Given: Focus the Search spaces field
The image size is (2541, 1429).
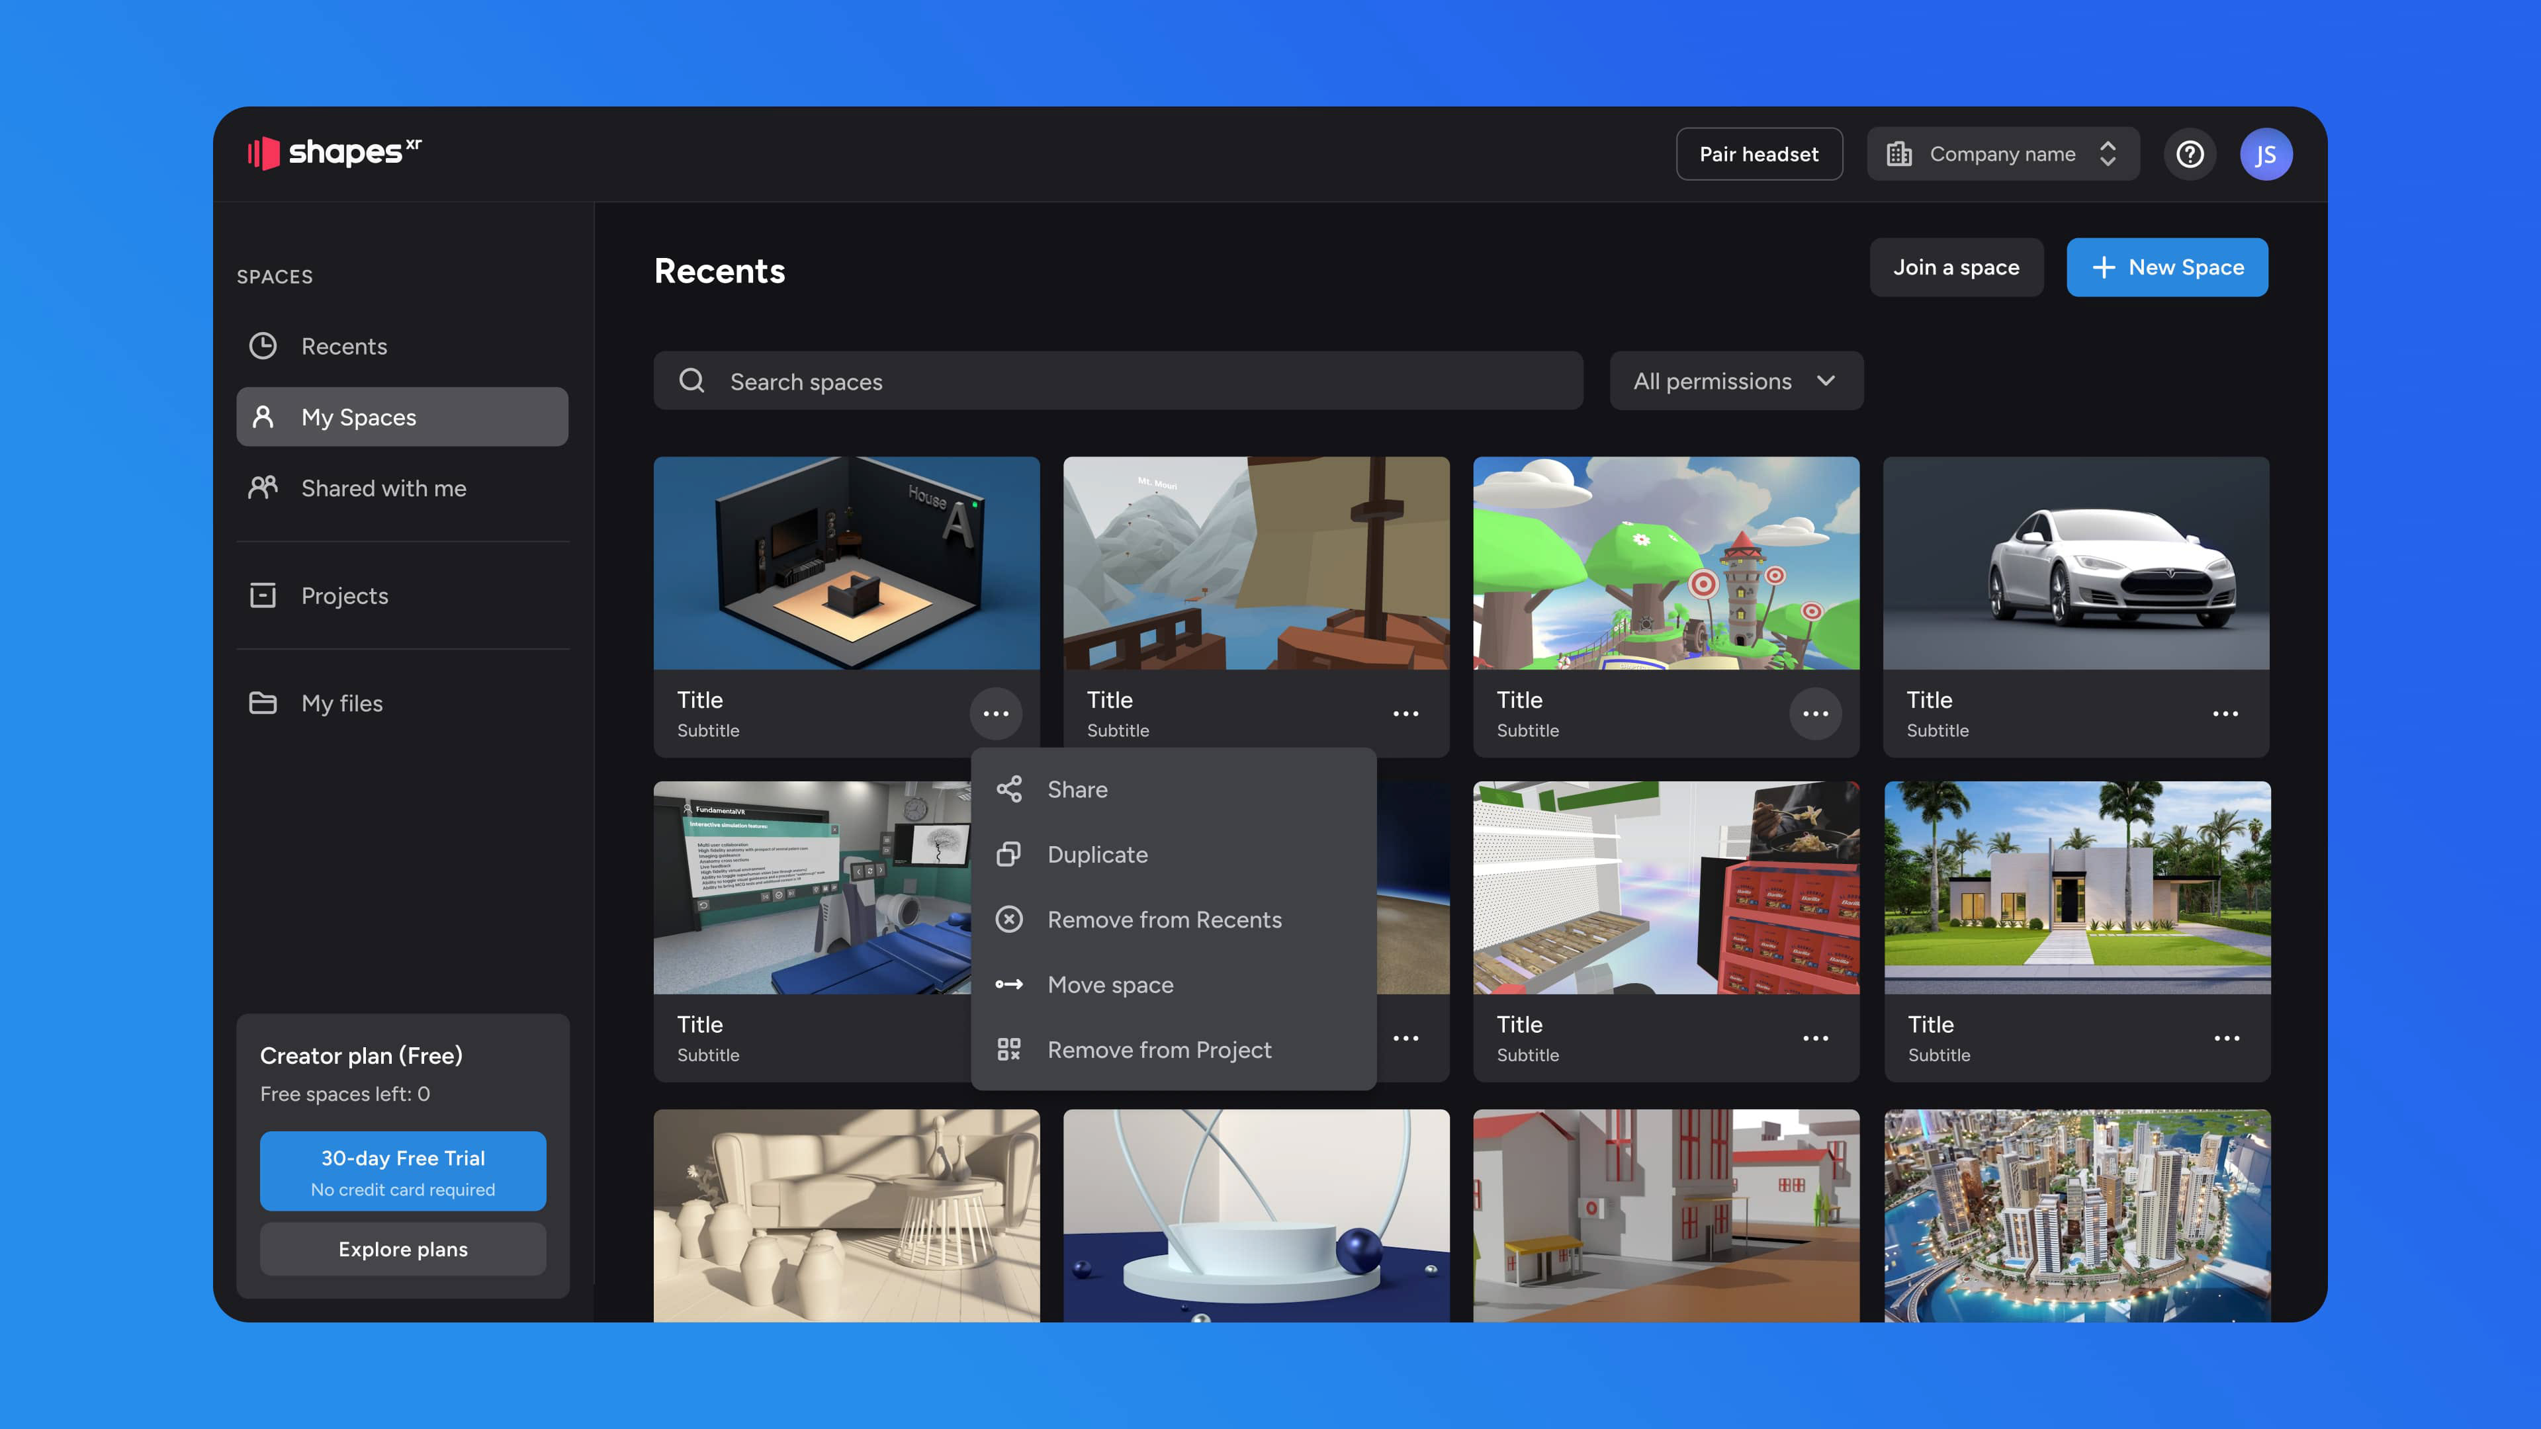Looking at the screenshot, I should click(x=1118, y=382).
